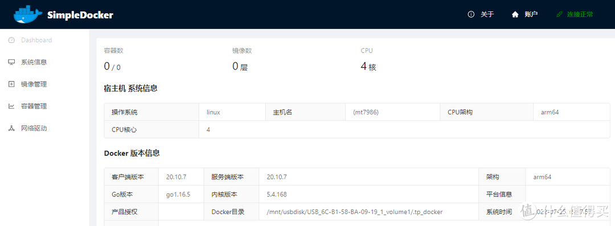This screenshot has height=226, width=615.
Task: Click the Docker 版本信息 heading
Action: click(132, 153)
